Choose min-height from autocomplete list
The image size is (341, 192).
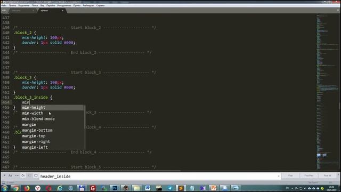pos(52,107)
